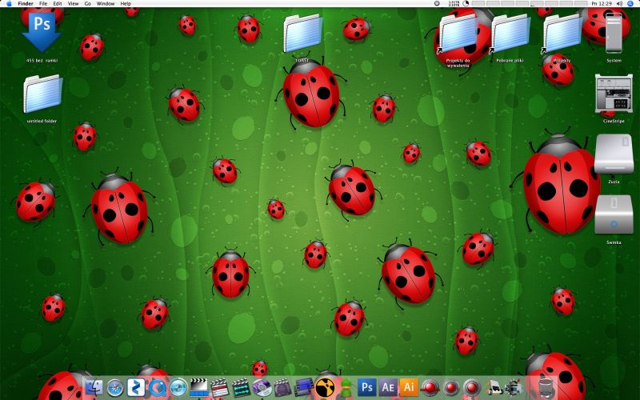This screenshot has height=400, width=640.
Task: Select the Projekty folder alias icon
Action: coord(562,34)
